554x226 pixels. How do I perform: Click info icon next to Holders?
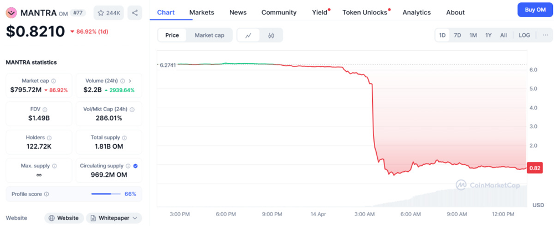coord(49,138)
